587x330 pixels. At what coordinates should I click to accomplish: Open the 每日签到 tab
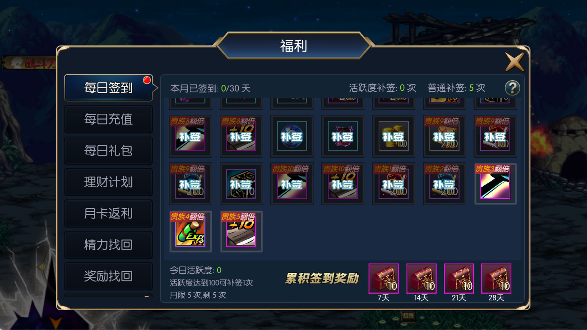pyautogui.click(x=108, y=88)
